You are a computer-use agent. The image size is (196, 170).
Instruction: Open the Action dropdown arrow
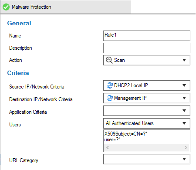click(x=184, y=60)
